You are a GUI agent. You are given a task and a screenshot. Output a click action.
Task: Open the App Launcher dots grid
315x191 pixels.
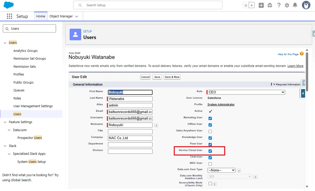coord(9,16)
